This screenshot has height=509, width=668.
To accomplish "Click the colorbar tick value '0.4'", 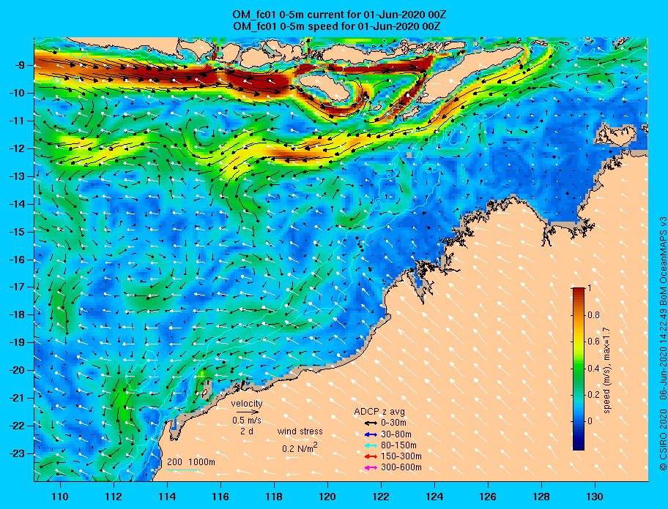I will pyautogui.click(x=594, y=369).
